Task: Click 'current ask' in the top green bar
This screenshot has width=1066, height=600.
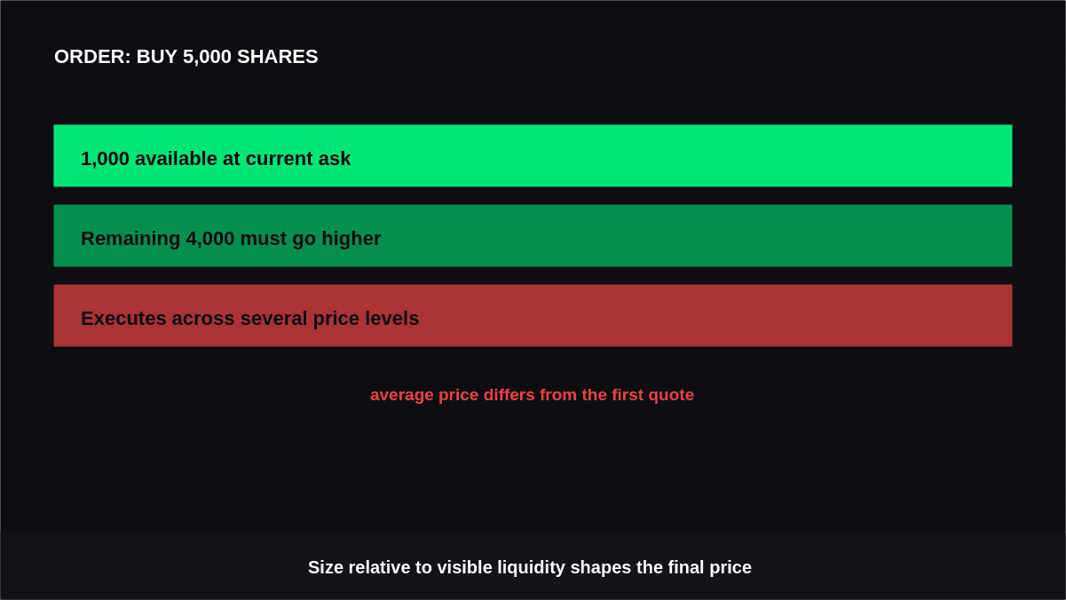Action: pyautogui.click(x=298, y=159)
